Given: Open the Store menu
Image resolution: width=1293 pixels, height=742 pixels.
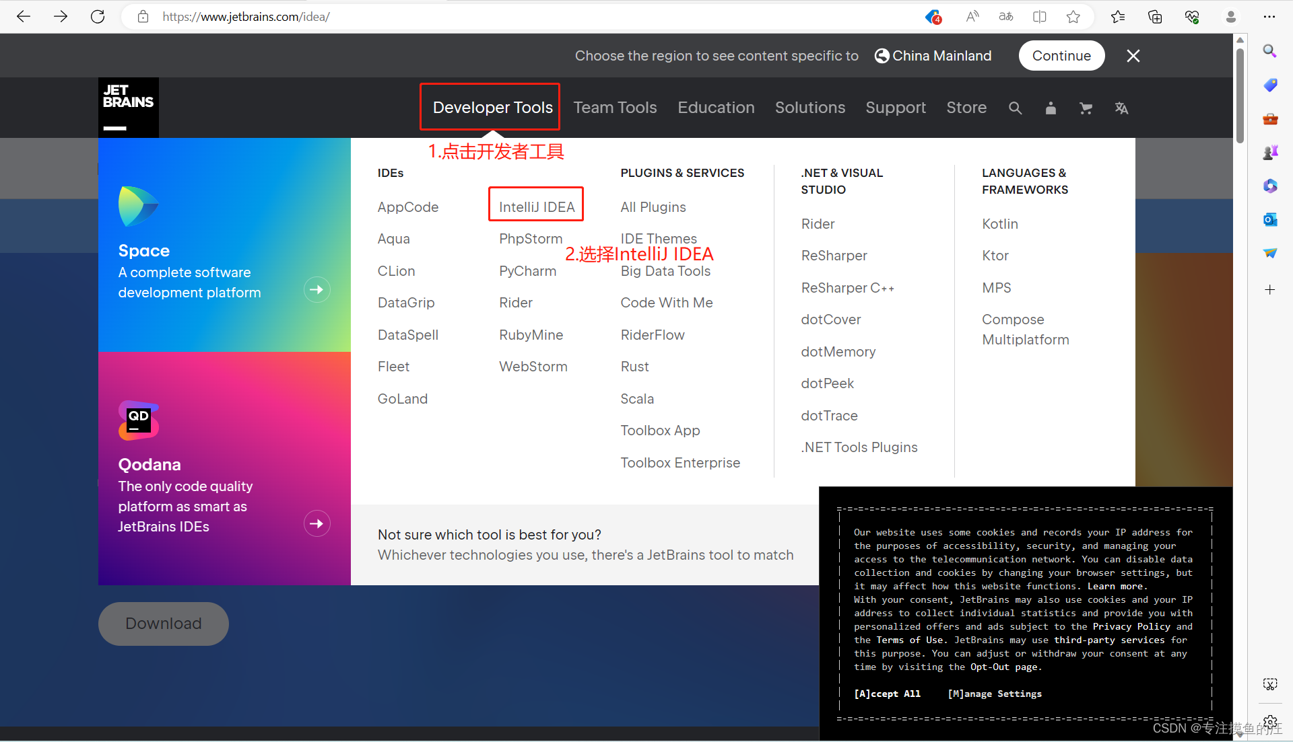Looking at the screenshot, I should (x=966, y=108).
